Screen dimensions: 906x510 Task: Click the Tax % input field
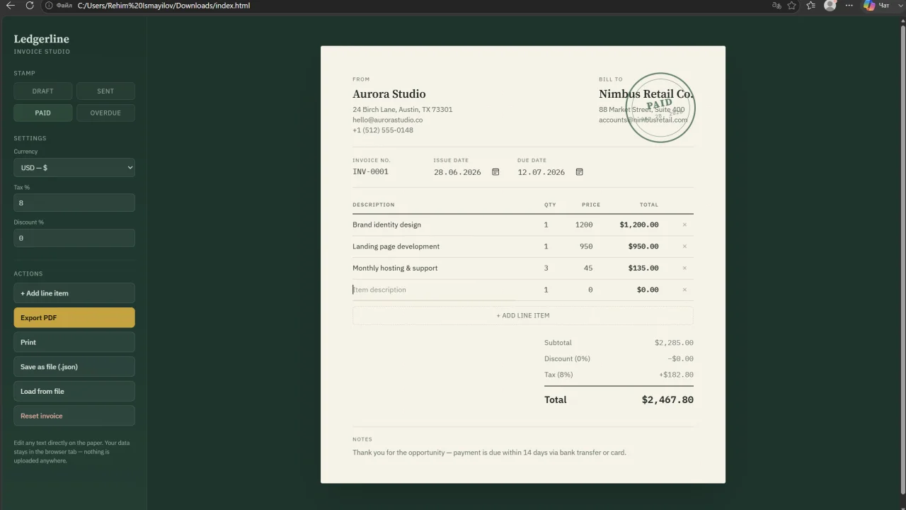74,203
